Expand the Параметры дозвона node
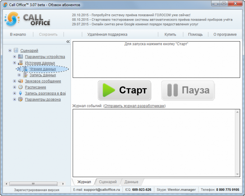This screenshot has height=196, width=245. click(x=14, y=99)
